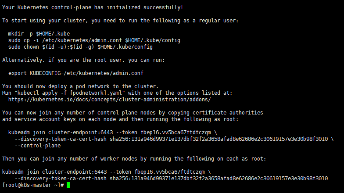Click the 'kubectl apply -f [podnetwork].yaml' text
This screenshot has width=344, height=193.
69,93
